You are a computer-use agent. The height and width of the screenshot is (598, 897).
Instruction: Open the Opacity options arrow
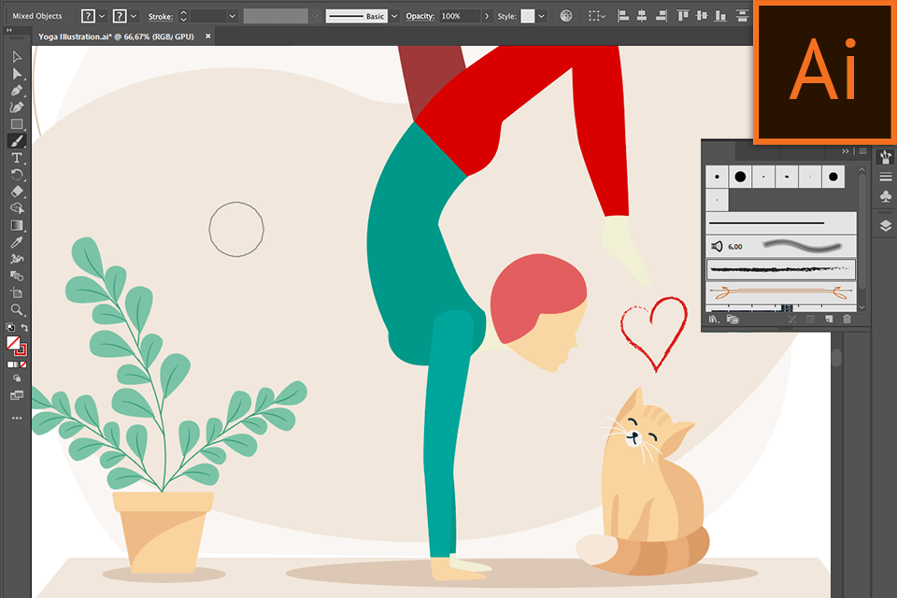coord(488,15)
